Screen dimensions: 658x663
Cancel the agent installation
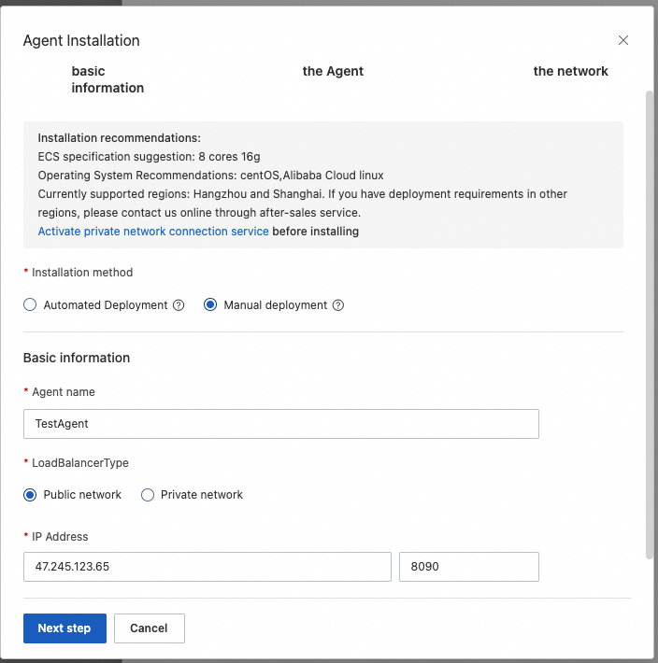pos(149,628)
